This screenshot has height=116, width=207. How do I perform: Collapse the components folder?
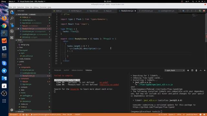(x=26, y=67)
